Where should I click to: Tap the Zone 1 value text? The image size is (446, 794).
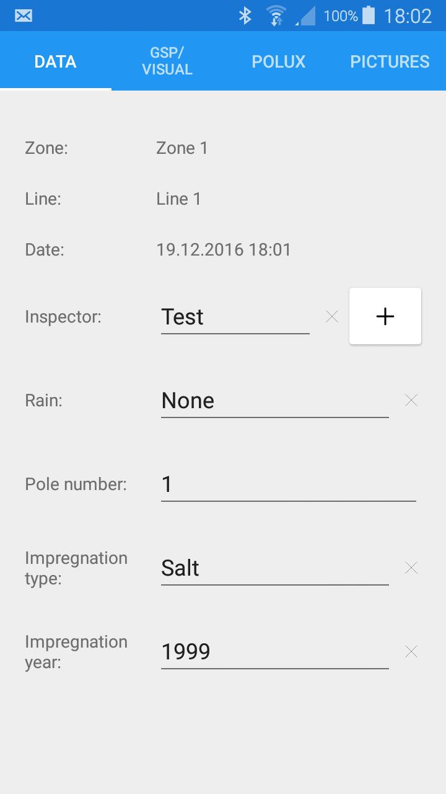click(182, 148)
